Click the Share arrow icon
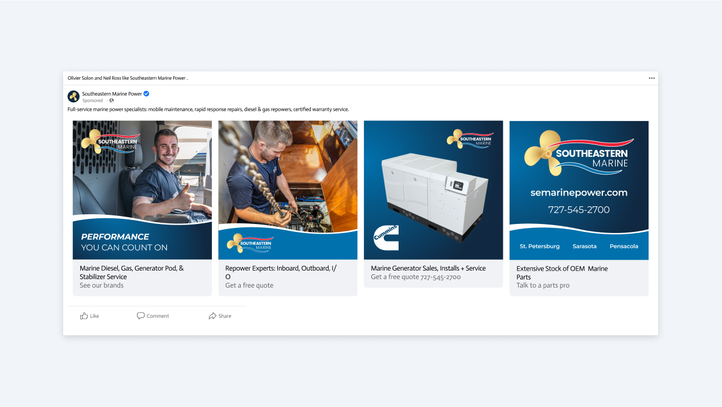The width and height of the screenshot is (722, 407). click(212, 316)
